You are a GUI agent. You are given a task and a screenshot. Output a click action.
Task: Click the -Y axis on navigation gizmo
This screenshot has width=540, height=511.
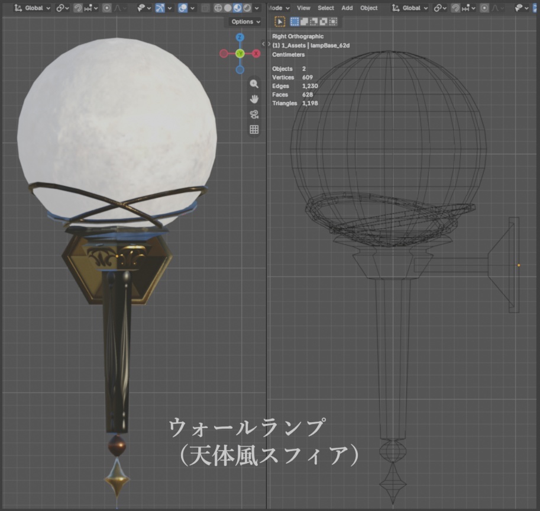240,53
